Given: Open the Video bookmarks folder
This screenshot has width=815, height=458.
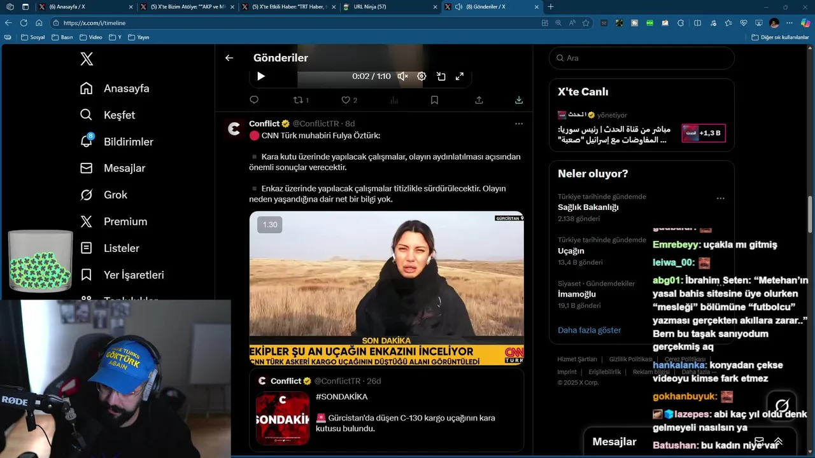Looking at the screenshot, I should (x=91, y=38).
